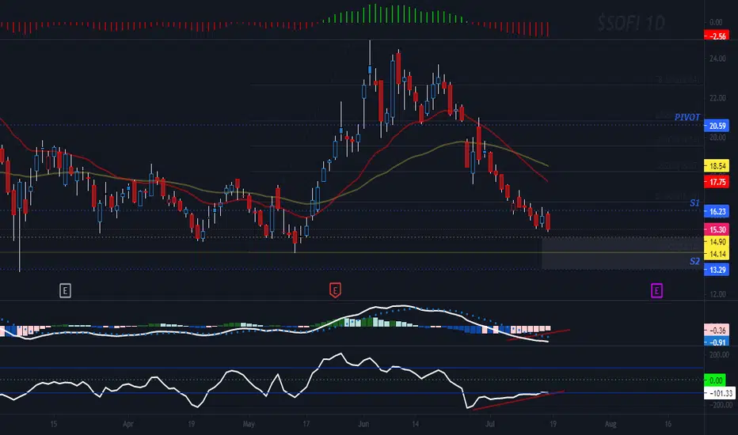738x435 pixels.
Task: Click the May label on time axis
Action: click(249, 424)
